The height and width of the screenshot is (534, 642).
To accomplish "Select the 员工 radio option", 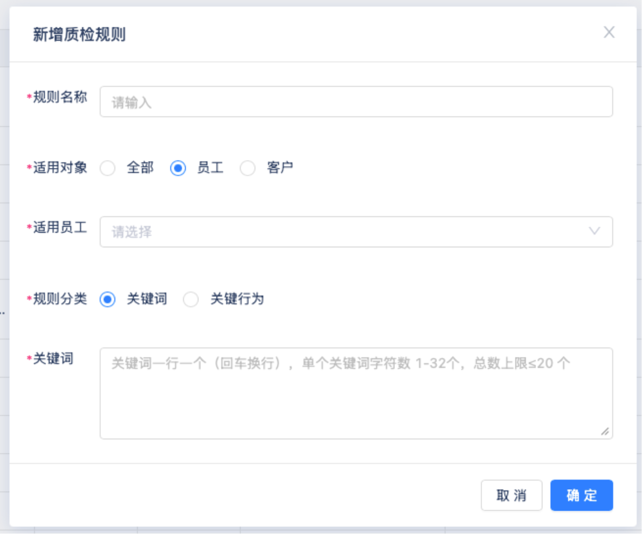I will click(178, 168).
